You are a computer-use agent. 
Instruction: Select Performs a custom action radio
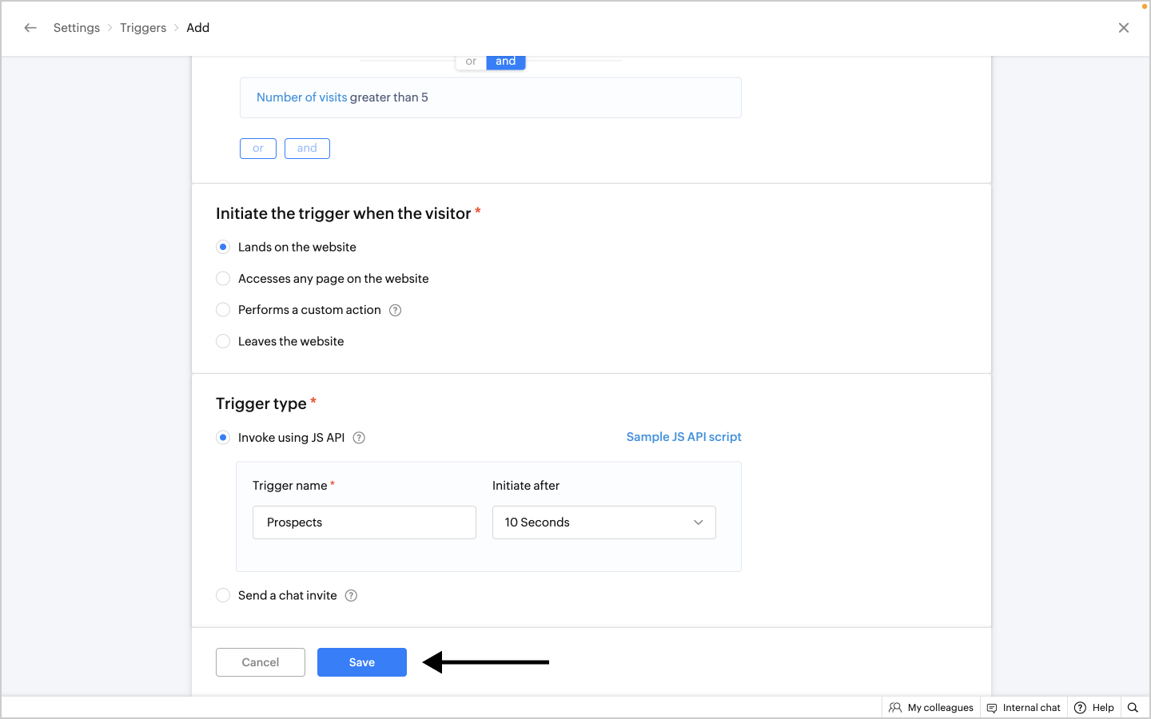223,310
